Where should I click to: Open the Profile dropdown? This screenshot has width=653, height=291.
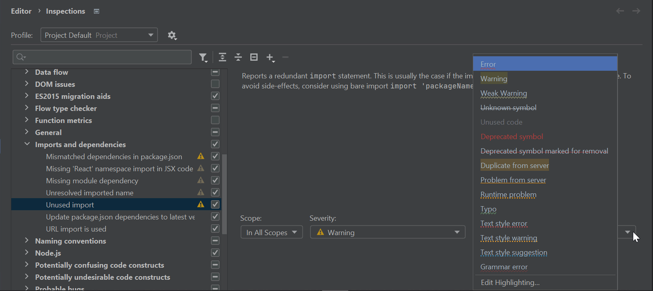pyautogui.click(x=99, y=35)
